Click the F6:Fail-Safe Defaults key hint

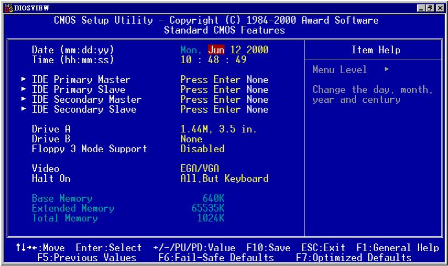tap(216, 258)
